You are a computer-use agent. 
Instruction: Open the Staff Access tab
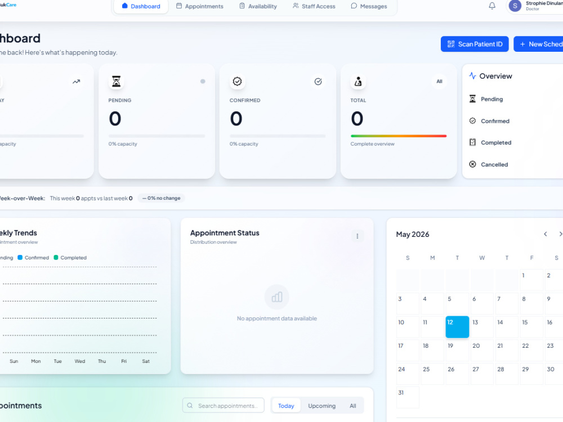pos(314,6)
